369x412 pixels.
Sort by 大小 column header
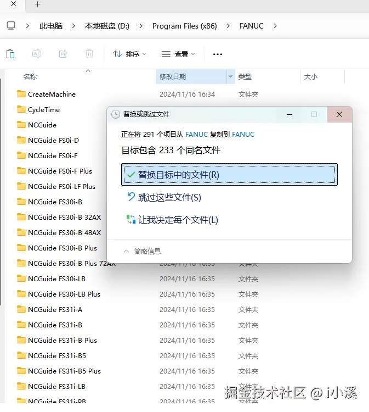(x=311, y=77)
